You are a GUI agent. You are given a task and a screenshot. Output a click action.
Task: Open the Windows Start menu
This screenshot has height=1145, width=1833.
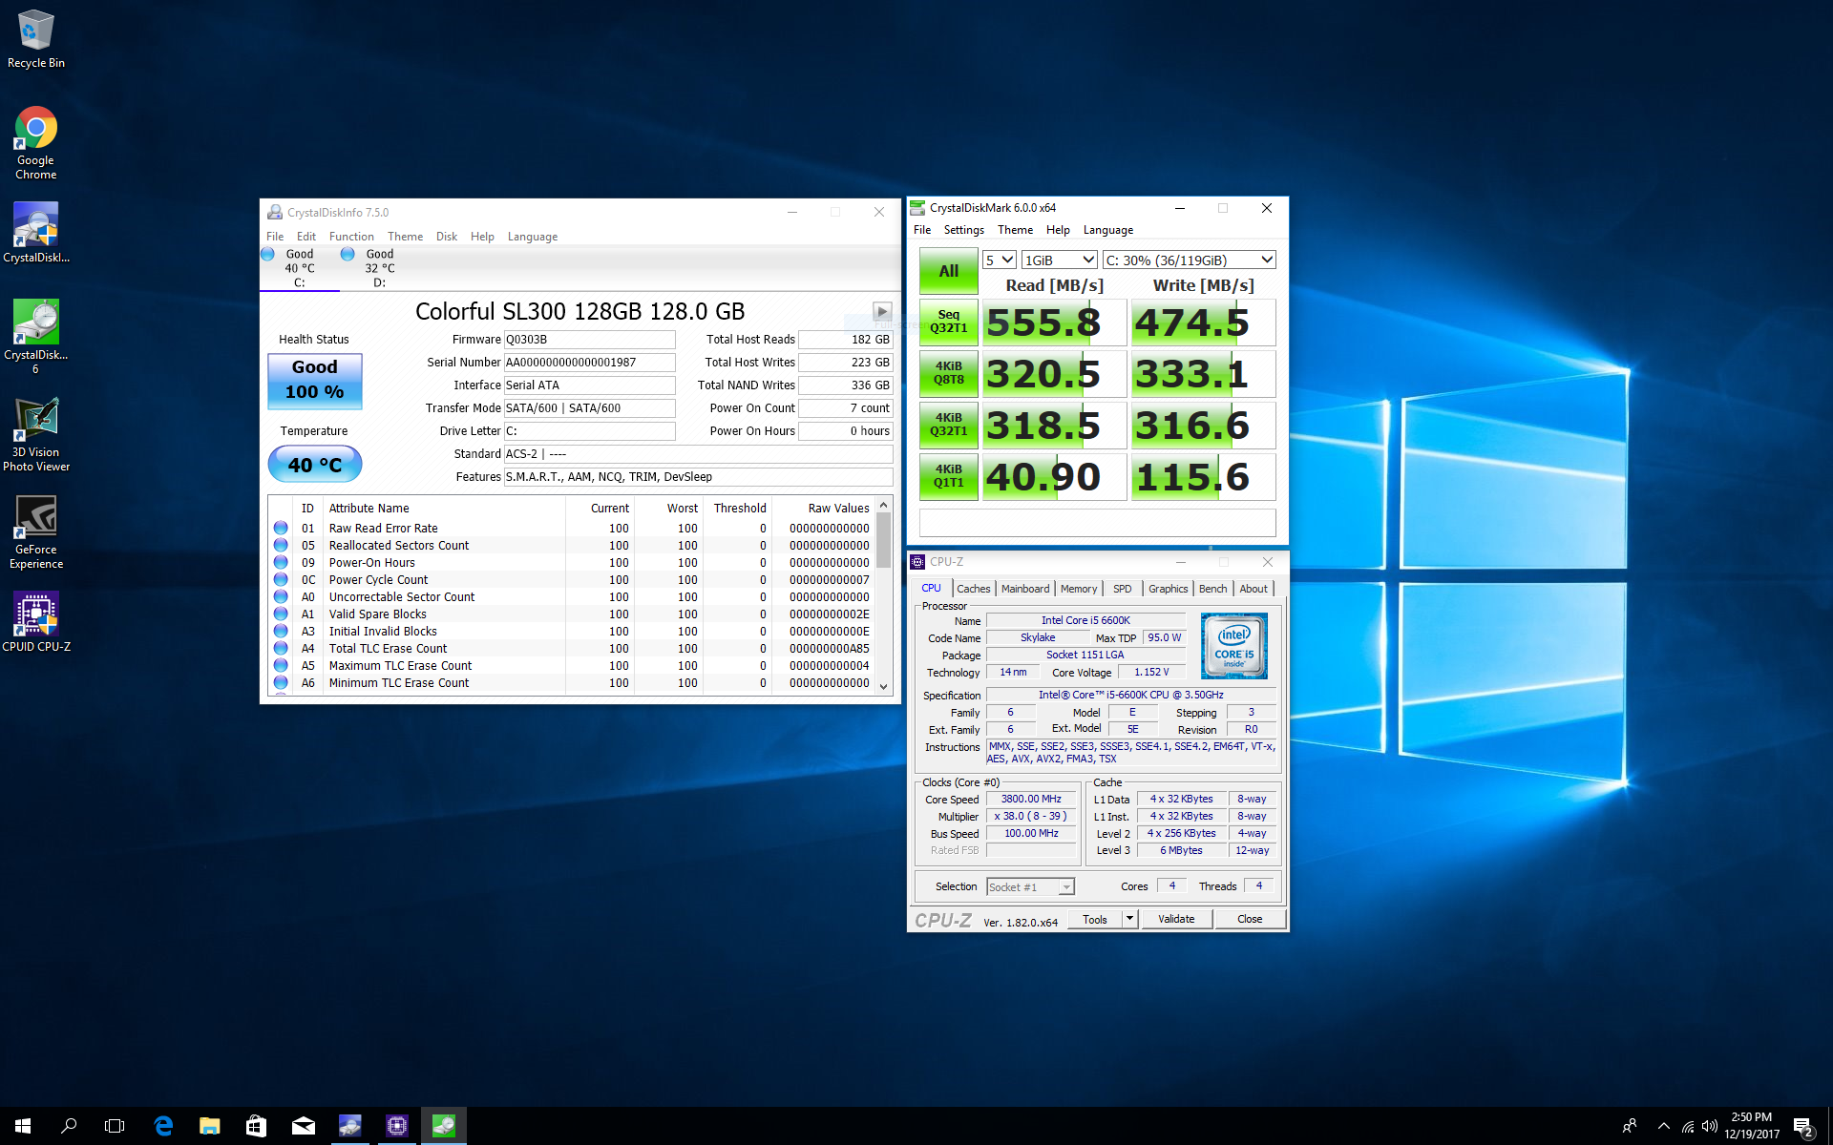pos(23,1126)
